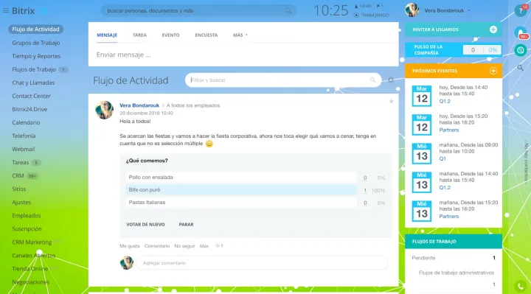Mark Vera's post as favorite with star
This screenshot has width=531, height=294.
[x=391, y=101]
